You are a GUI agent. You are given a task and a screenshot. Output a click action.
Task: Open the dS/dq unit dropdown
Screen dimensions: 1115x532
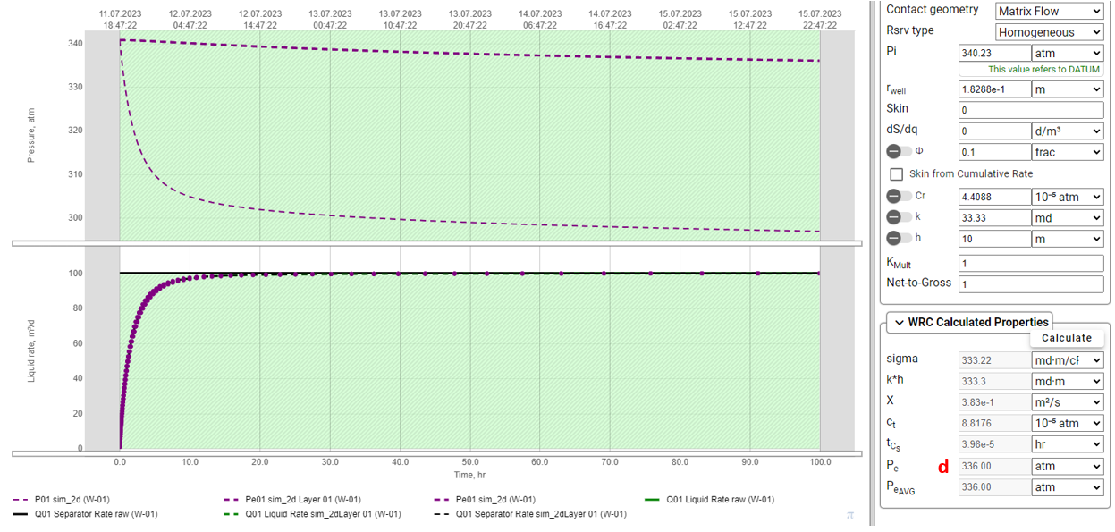(x=1068, y=131)
